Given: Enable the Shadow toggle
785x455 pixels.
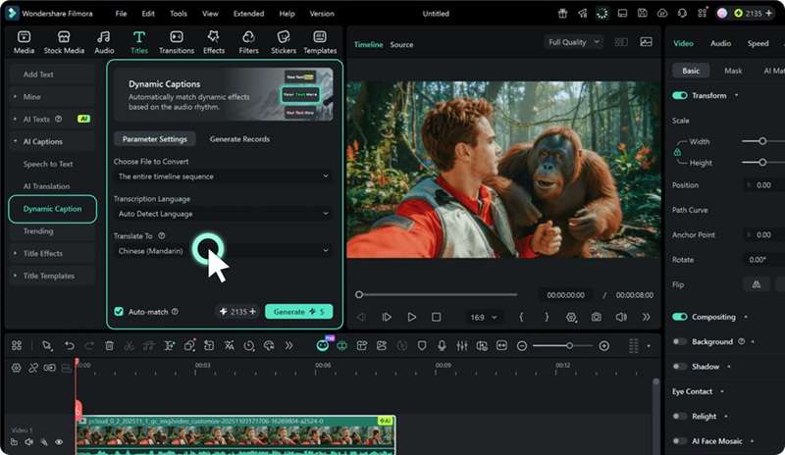Looking at the screenshot, I should pos(679,367).
